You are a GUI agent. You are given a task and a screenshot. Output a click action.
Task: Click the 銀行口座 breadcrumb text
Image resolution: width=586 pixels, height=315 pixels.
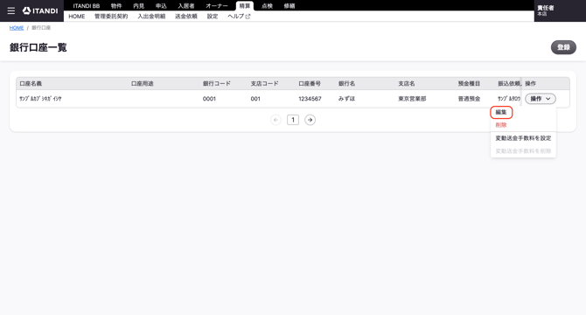[x=41, y=28]
